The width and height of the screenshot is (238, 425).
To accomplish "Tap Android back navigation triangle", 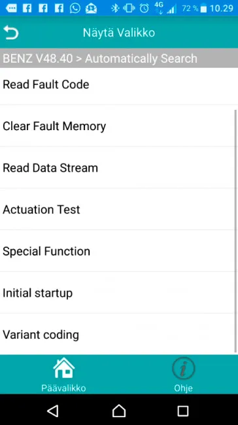I will (53, 411).
